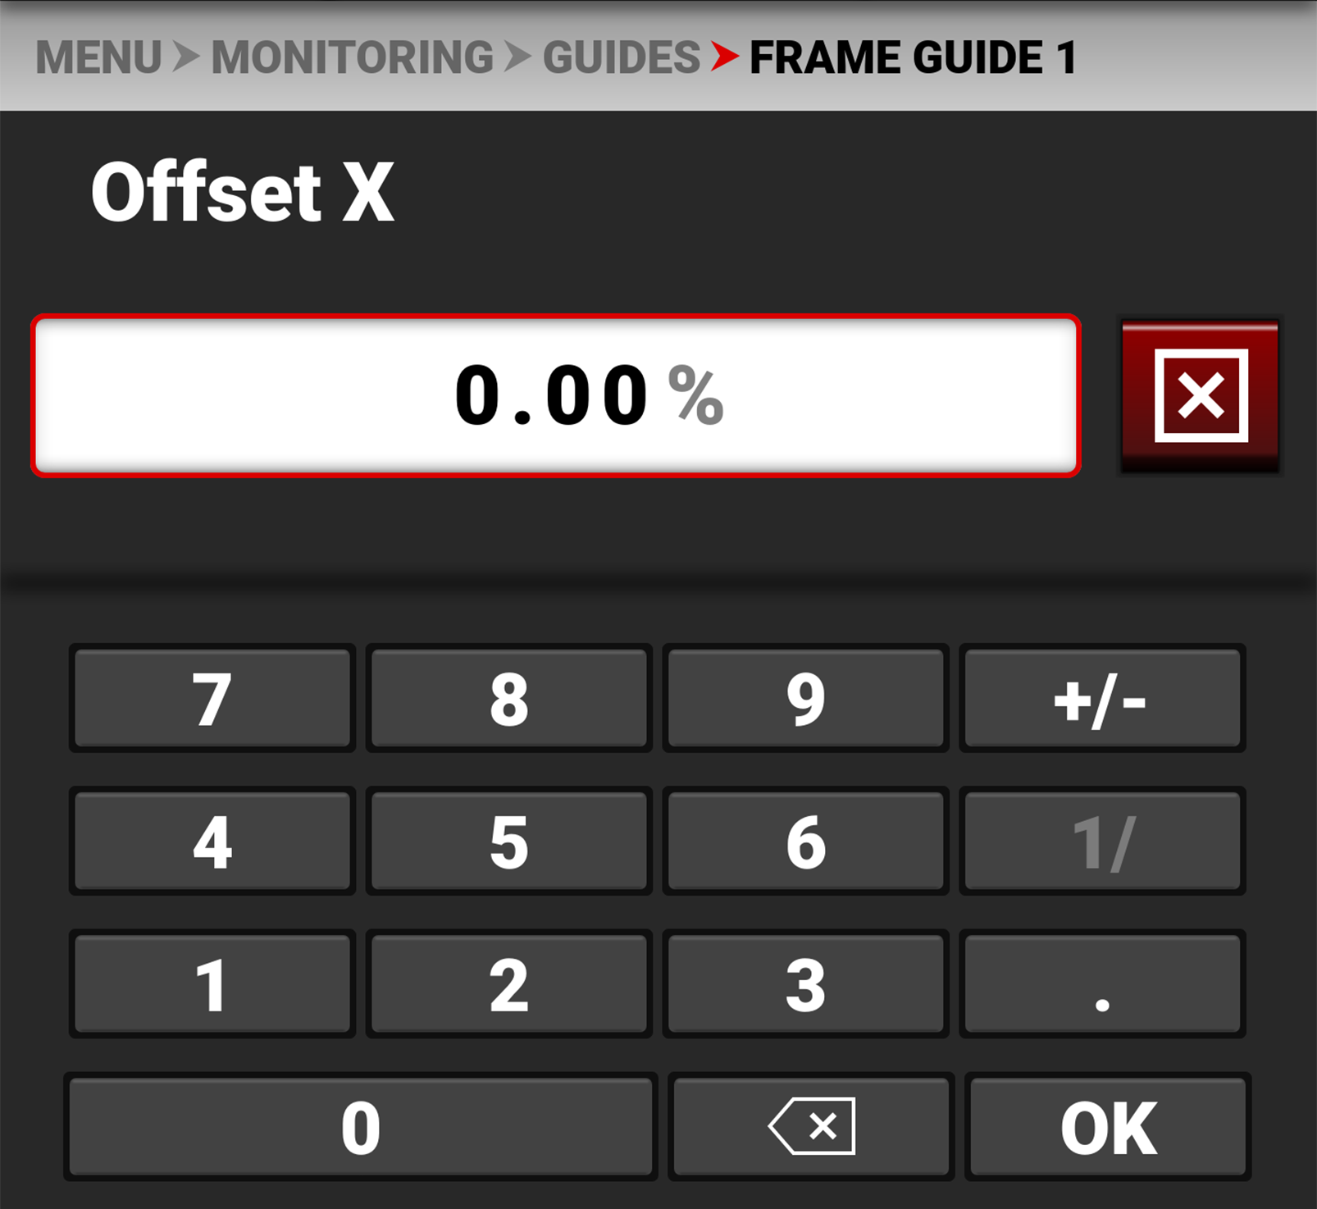Tap the number 1 key
This screenshot has height=1209, width=1317.
click(x=212, y=984)
